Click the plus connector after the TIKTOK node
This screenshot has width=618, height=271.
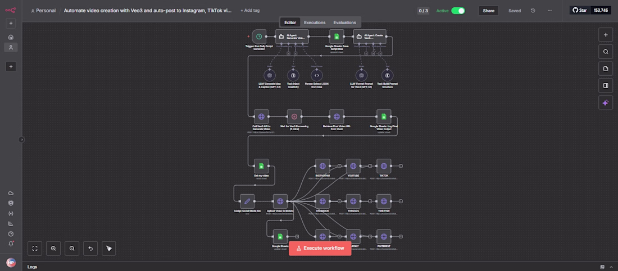point(401,166)
